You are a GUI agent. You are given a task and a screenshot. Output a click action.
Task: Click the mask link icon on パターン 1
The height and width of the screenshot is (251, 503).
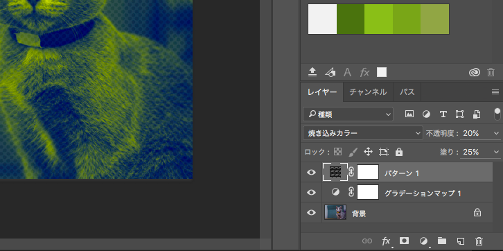pyautogui.click(x=351, y=173)
